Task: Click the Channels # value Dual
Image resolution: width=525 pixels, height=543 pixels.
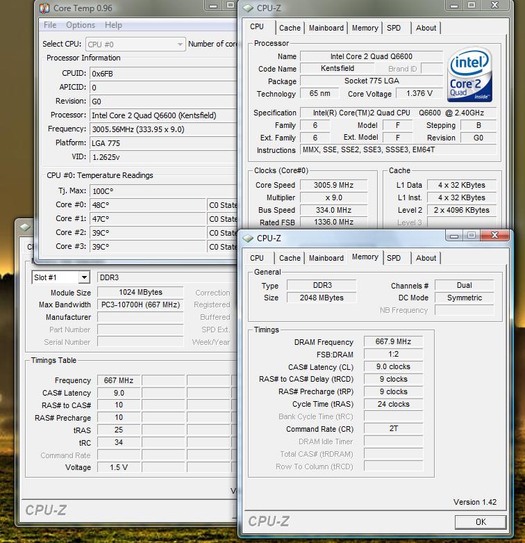Action: click(464, 285)
